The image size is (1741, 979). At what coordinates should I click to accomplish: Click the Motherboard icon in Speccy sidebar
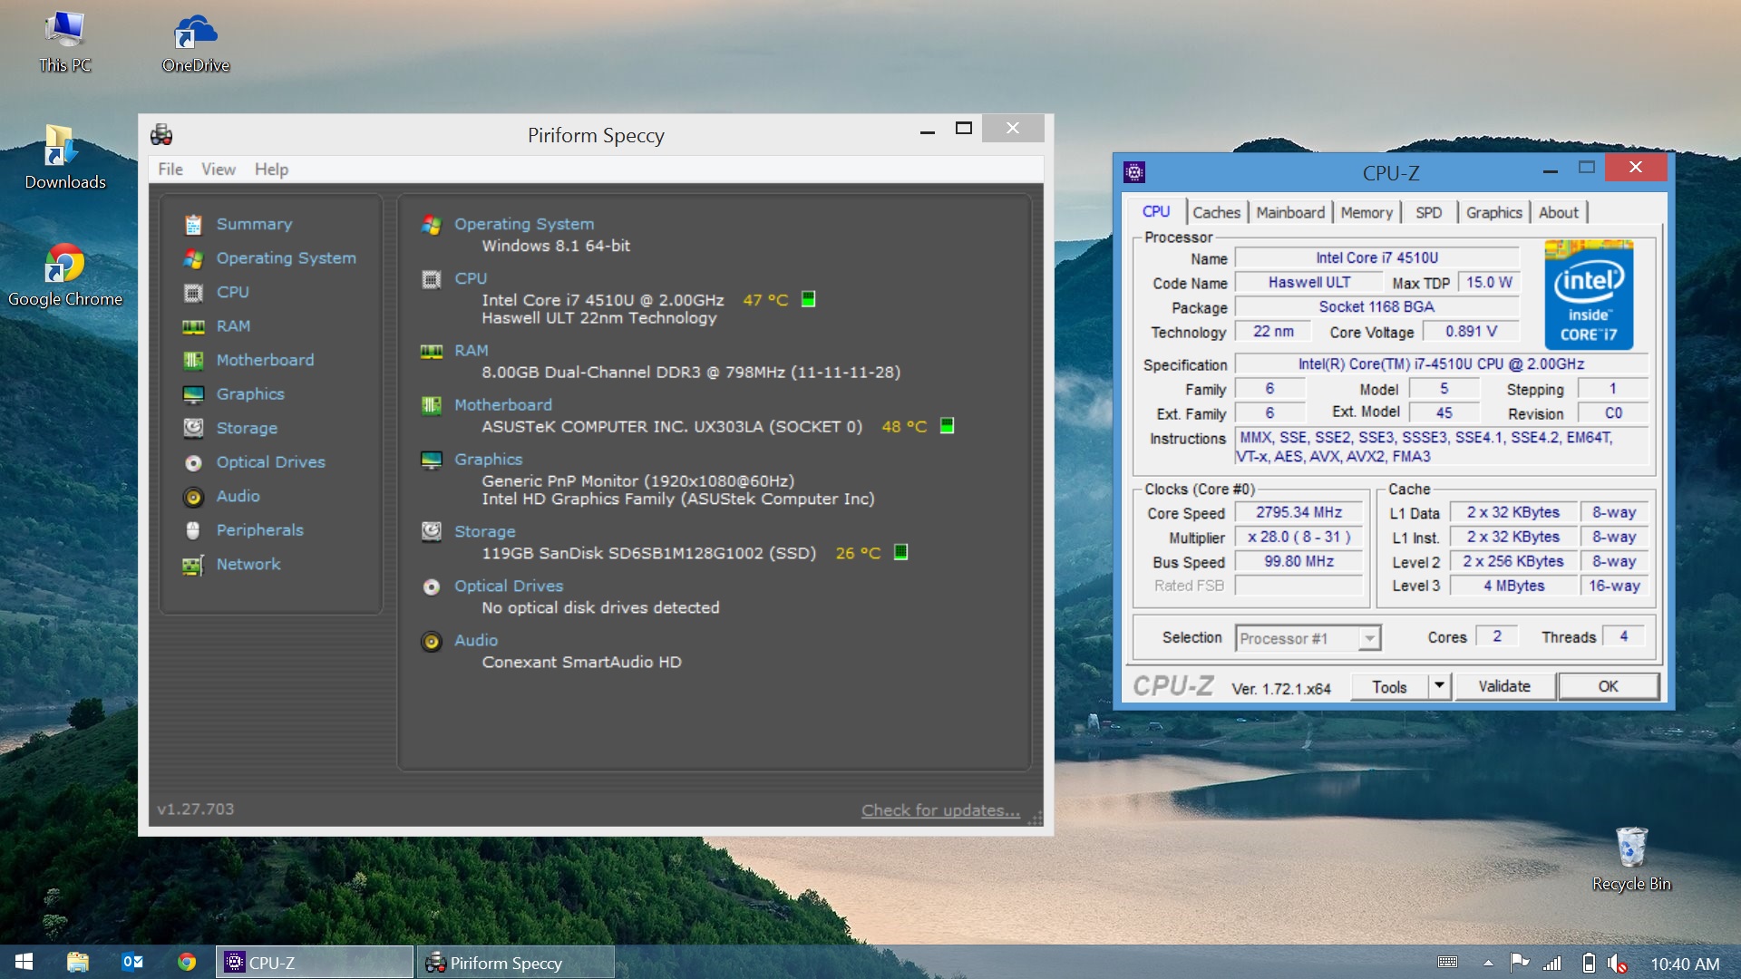tap(193, 361)
